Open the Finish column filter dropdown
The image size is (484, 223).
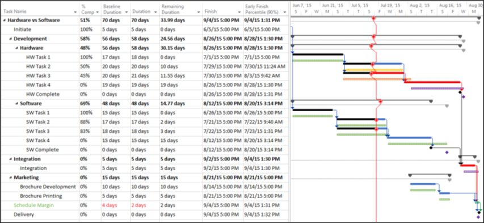(x=239, y=12)
